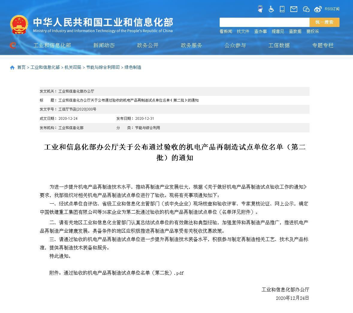This screenshot has width=353, height=313.
Task: Open the 公众参与 nav menu
Action: 235,46
